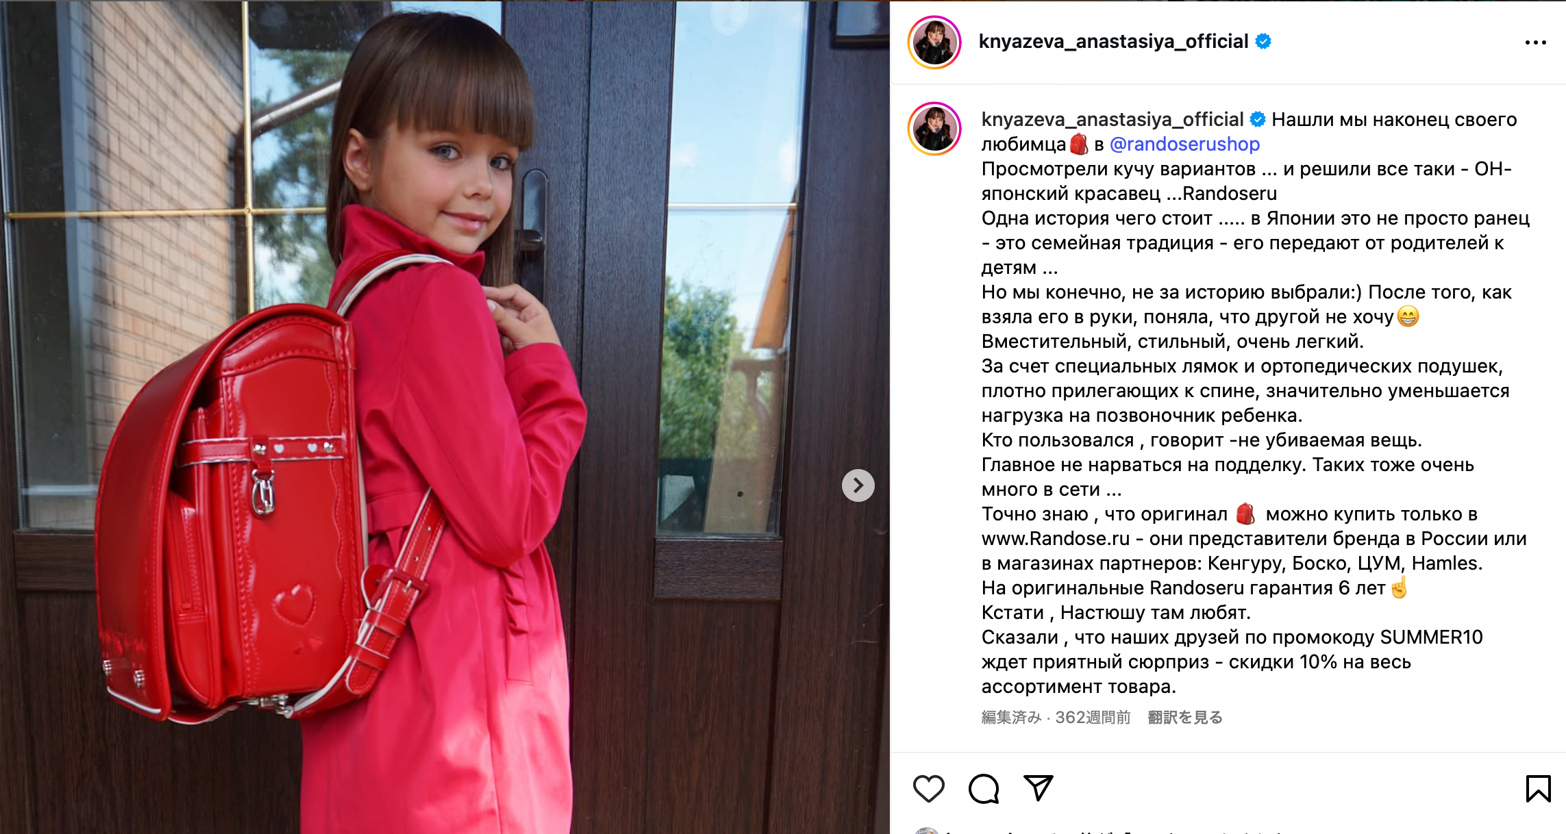Click the photo of girl with backpack
The image size is (1566, 834).
click(x=445, y=417)
